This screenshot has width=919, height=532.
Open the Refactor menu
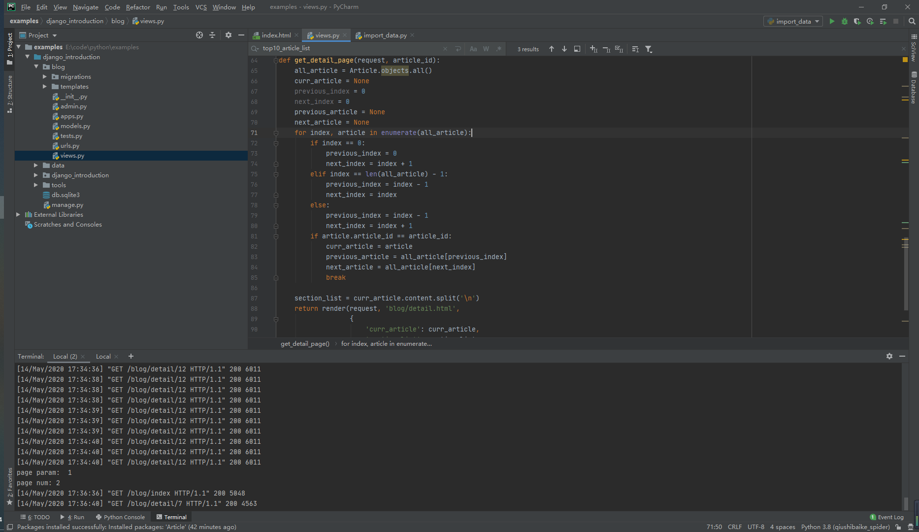pyautogui.click(x=138, y=7)
